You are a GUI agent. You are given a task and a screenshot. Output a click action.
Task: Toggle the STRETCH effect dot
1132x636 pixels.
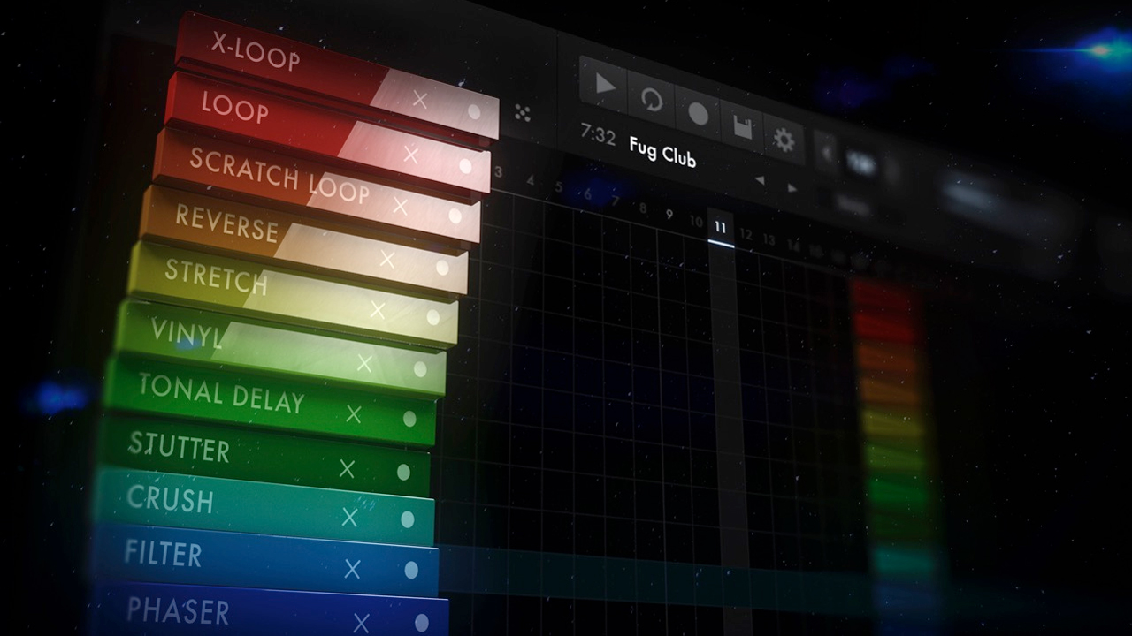point(432,317)
